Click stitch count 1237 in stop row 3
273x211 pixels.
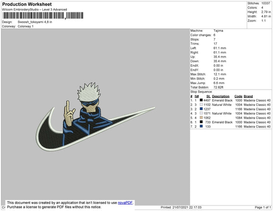[207, 109]
